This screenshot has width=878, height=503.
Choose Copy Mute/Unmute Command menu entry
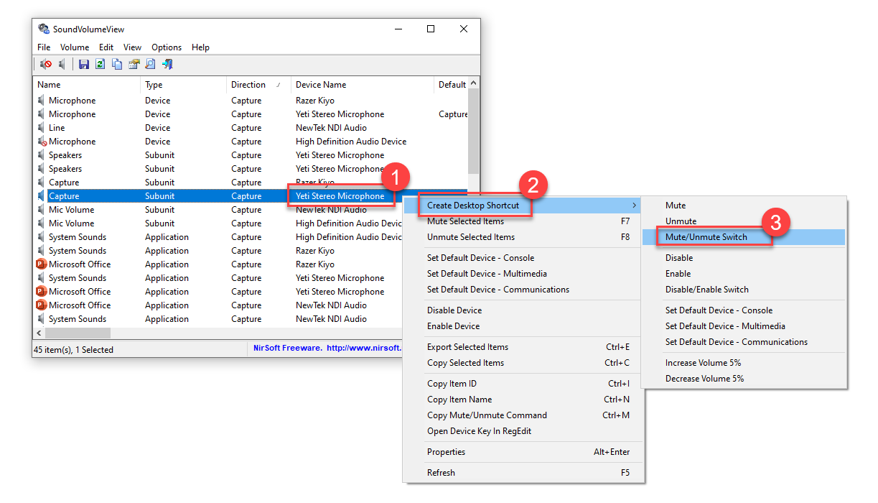[487, 415]
